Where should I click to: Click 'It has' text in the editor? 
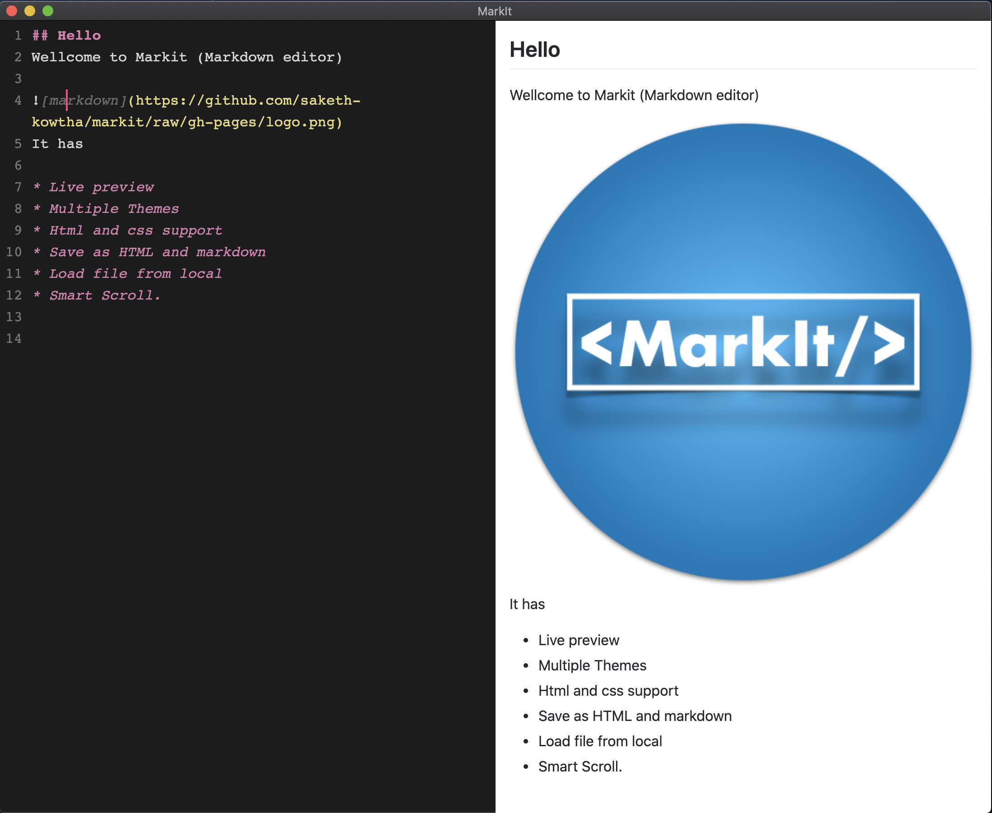57,144
